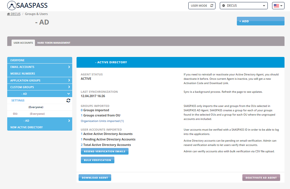Click the + ADD button
This screenshot has width=290, height=189.
click(261, 21)
